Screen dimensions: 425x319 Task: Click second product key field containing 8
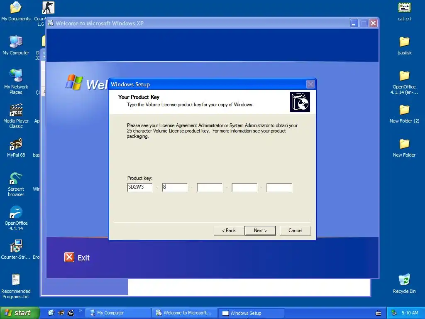click(x=175, y=187)
